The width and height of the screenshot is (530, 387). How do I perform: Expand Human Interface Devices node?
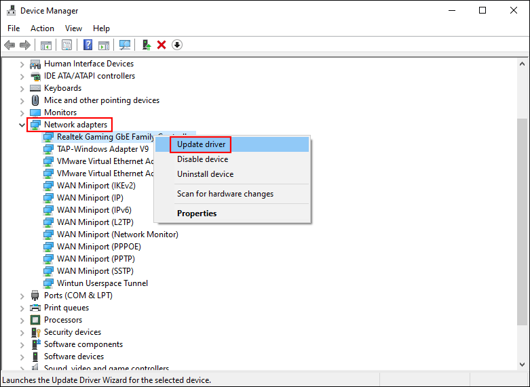coord(22,64)
